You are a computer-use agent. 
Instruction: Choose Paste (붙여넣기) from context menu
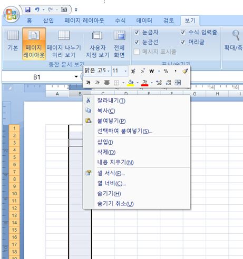tap(137, 121)
